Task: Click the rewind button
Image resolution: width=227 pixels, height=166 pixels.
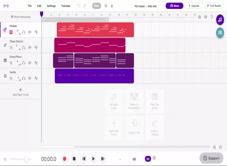Action: 84,159
